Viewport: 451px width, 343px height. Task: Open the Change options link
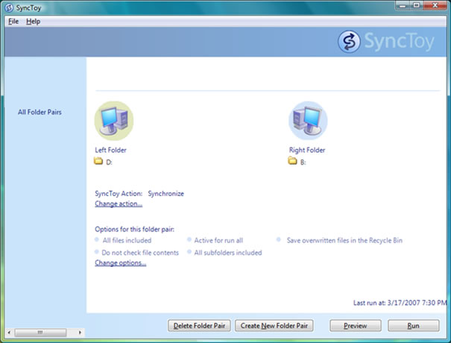(121, 263)
